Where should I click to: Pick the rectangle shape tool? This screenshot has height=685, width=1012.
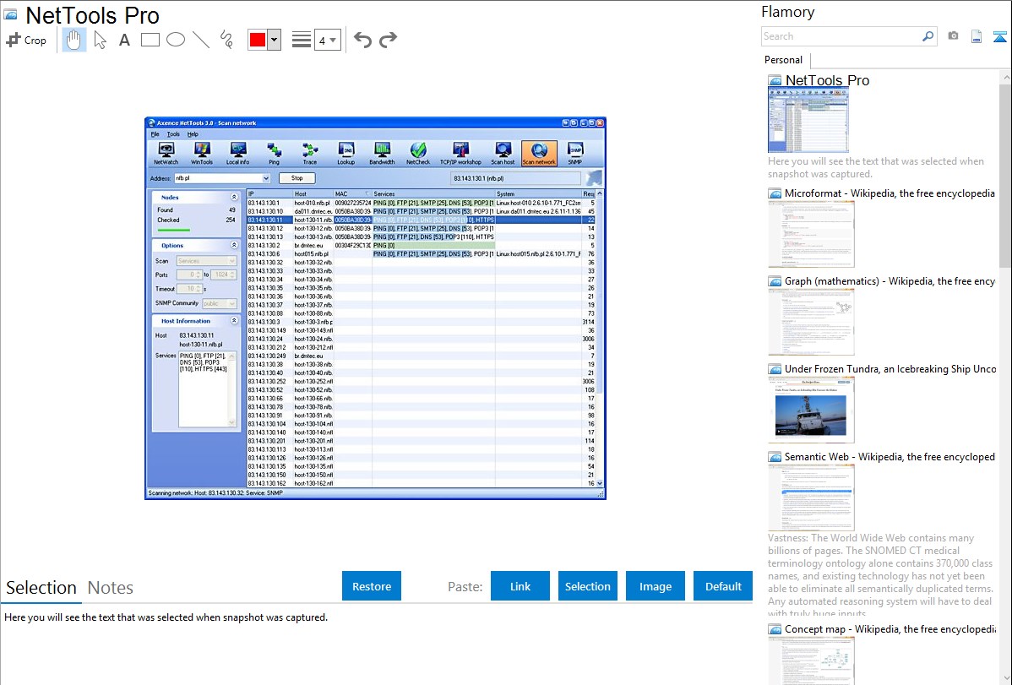pos(150,40)
